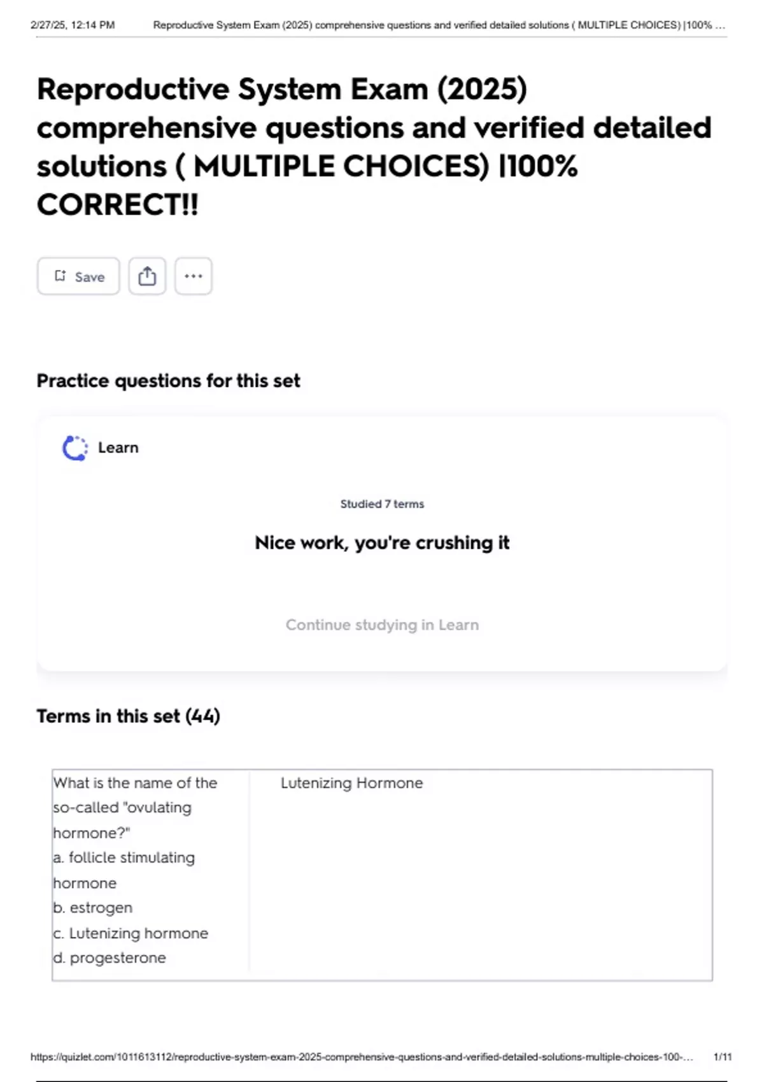
Task: Click the share icon button
Action: tap(147, 276)
